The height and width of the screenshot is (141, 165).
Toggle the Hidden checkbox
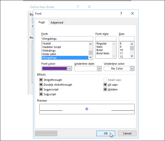[105, 89]
